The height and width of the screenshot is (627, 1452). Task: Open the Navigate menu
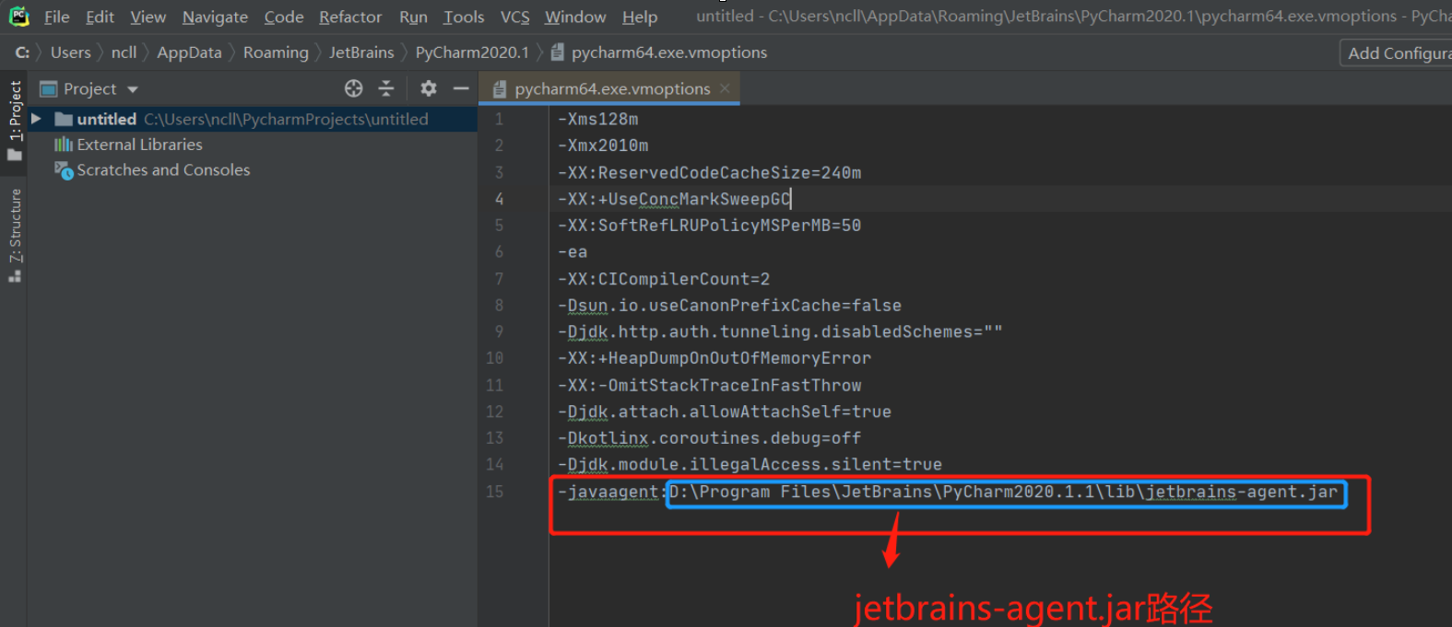[215, 17]
